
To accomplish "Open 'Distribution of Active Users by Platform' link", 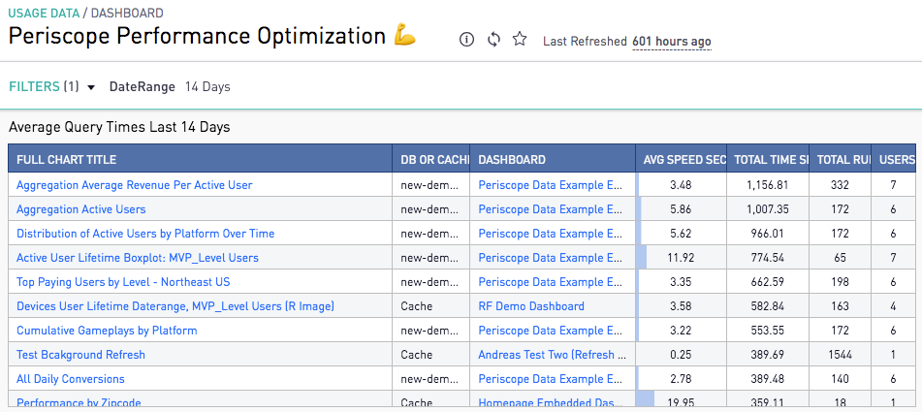I will [145, 234].
